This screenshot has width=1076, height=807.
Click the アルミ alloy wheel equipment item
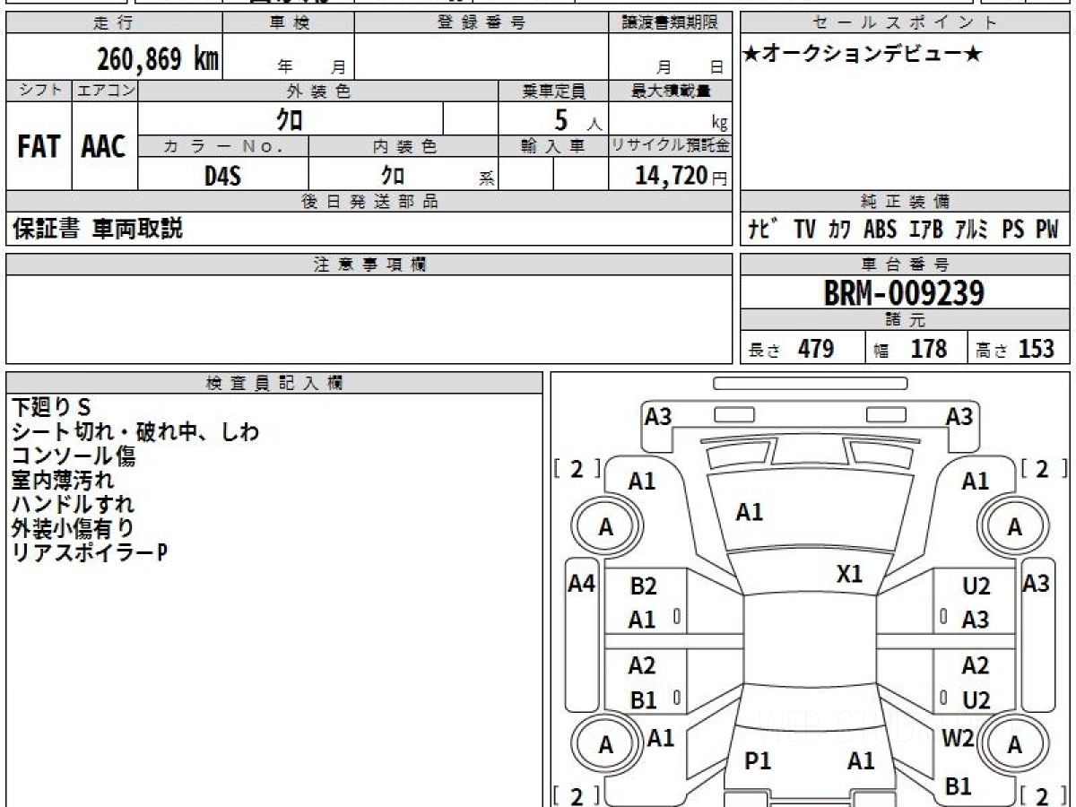(972, 230)
